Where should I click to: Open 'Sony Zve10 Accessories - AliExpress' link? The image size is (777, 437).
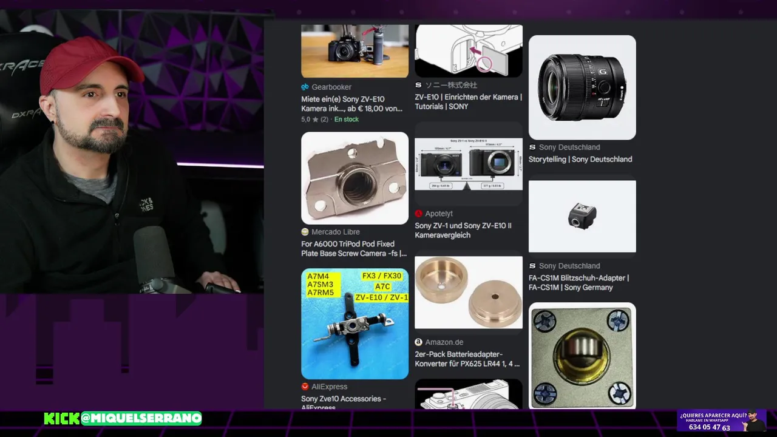[344, 402]
